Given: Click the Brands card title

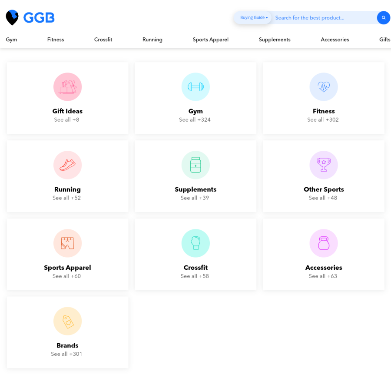Looking at the screenshot, I should 68,346.
